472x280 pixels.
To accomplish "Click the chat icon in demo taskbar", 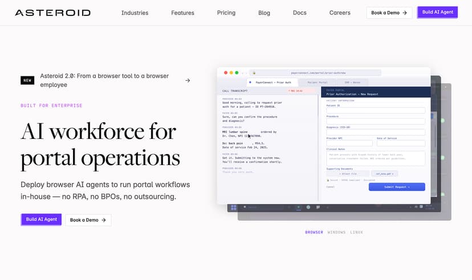I will [x=318, y=207].
